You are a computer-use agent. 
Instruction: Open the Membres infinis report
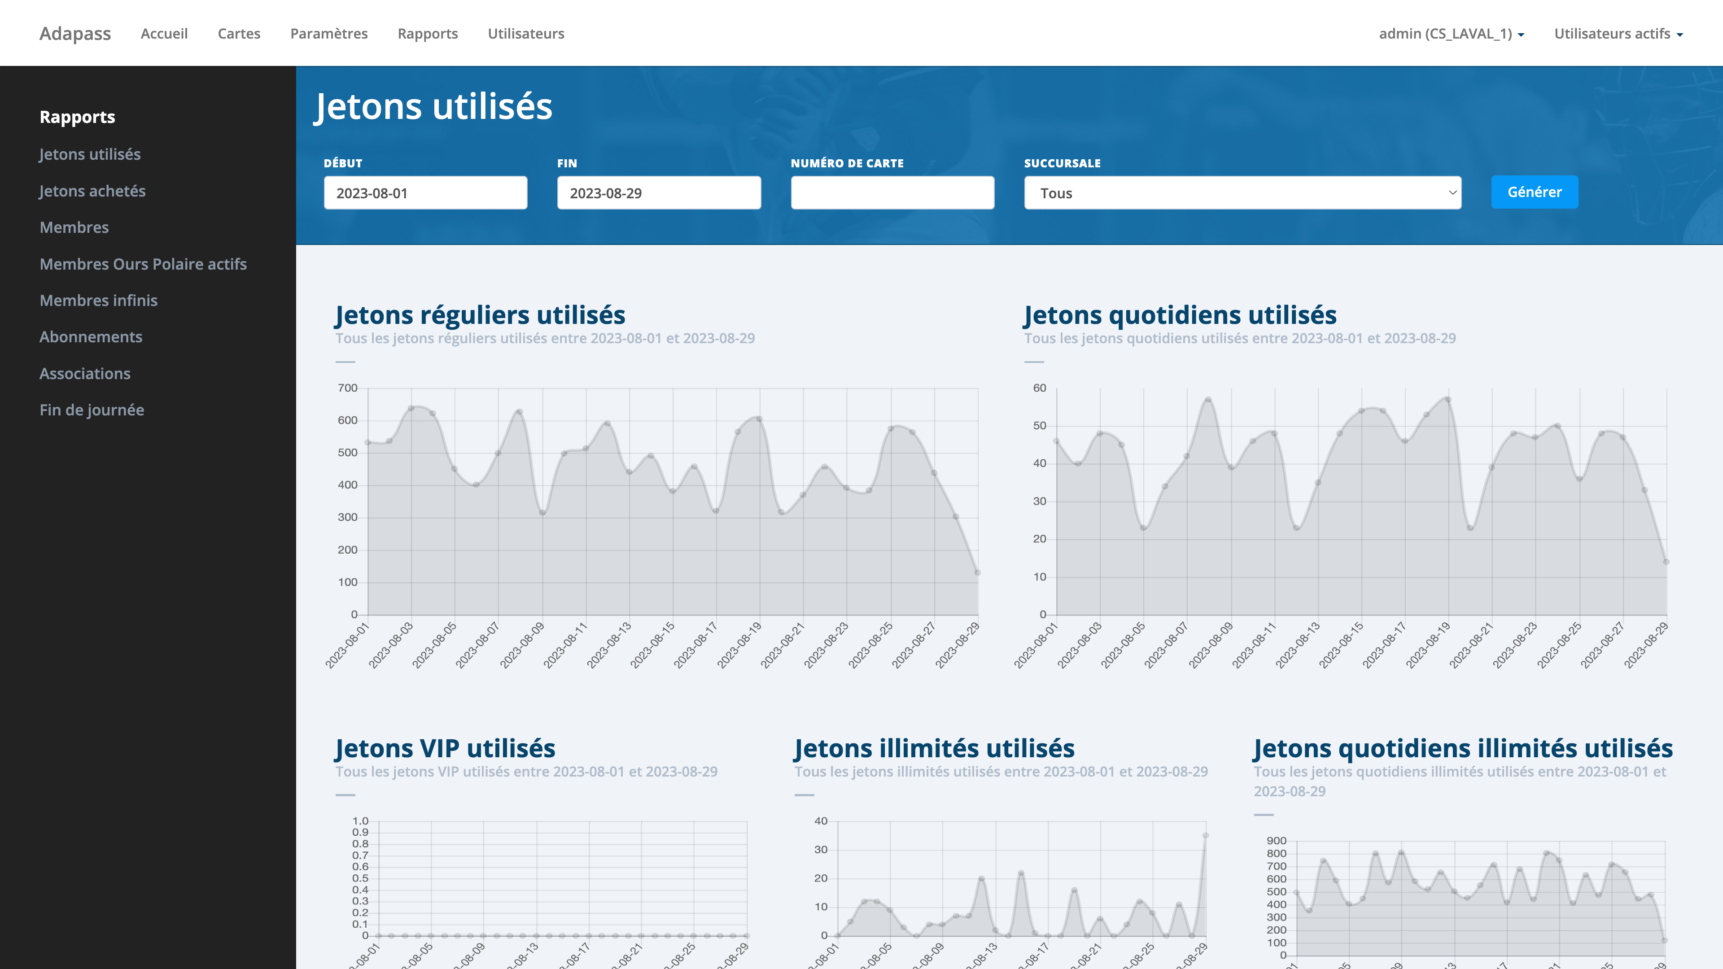point(98,300)
